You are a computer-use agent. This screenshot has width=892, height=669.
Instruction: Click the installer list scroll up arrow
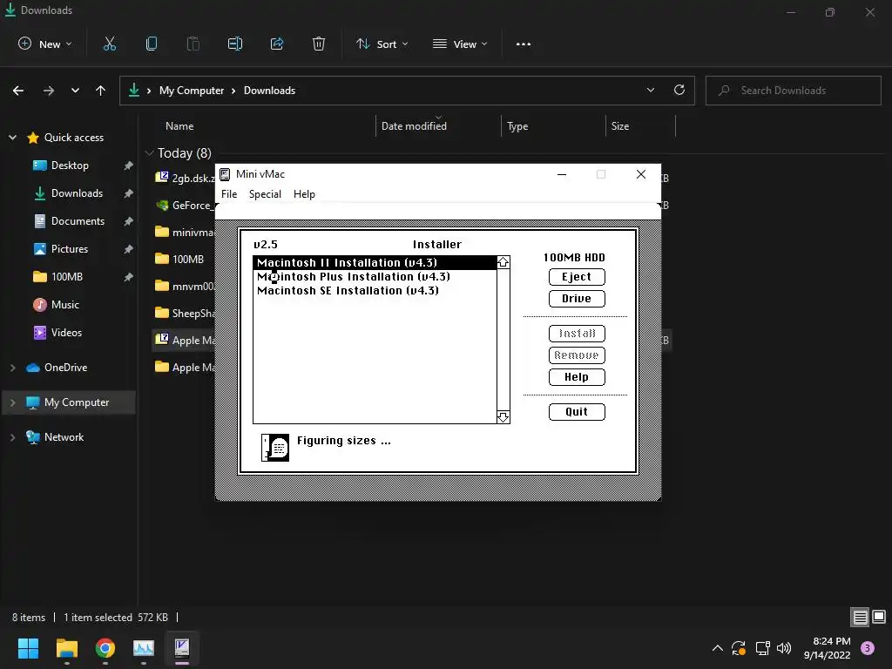tap(503, 262)
